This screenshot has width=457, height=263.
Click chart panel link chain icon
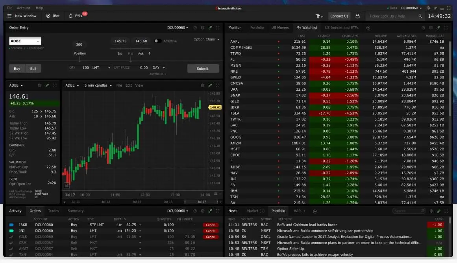pos(210,86)
